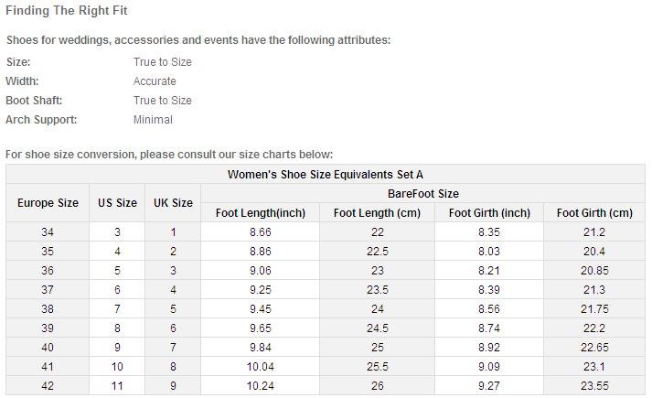Click the foot length 24.5 cm cell
This screenshot has height=398, width=652.
(377, 328)
